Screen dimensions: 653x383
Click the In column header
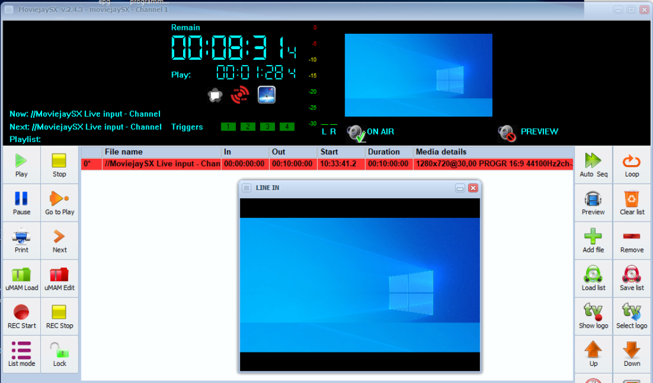click(245, 152)
